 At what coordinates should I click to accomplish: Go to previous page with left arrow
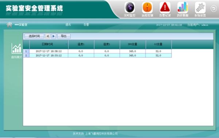(47, 36)
